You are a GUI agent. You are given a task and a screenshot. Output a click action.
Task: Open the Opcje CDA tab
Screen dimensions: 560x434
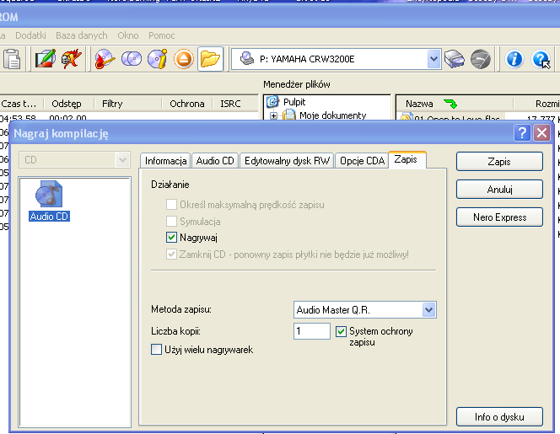[361, 161]
